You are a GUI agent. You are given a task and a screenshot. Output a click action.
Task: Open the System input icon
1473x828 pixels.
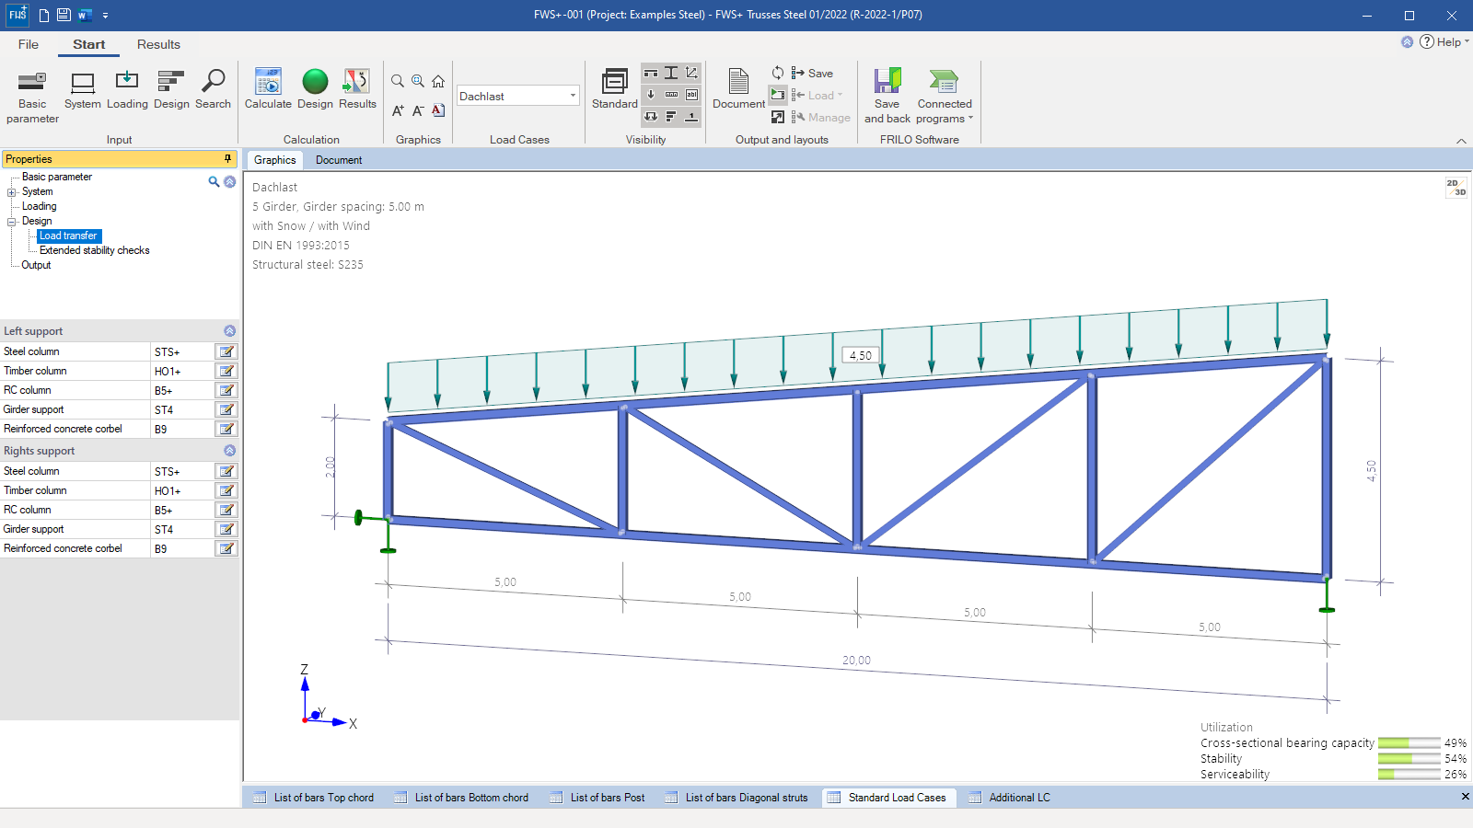pos(83,89)
